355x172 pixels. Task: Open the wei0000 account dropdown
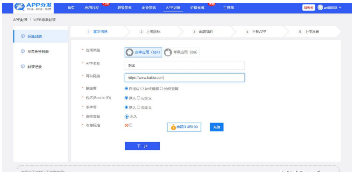[x=329, y=7]
